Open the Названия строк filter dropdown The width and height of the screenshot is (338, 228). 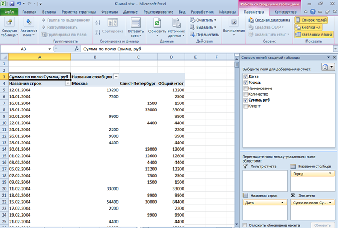tap(67, 84)
